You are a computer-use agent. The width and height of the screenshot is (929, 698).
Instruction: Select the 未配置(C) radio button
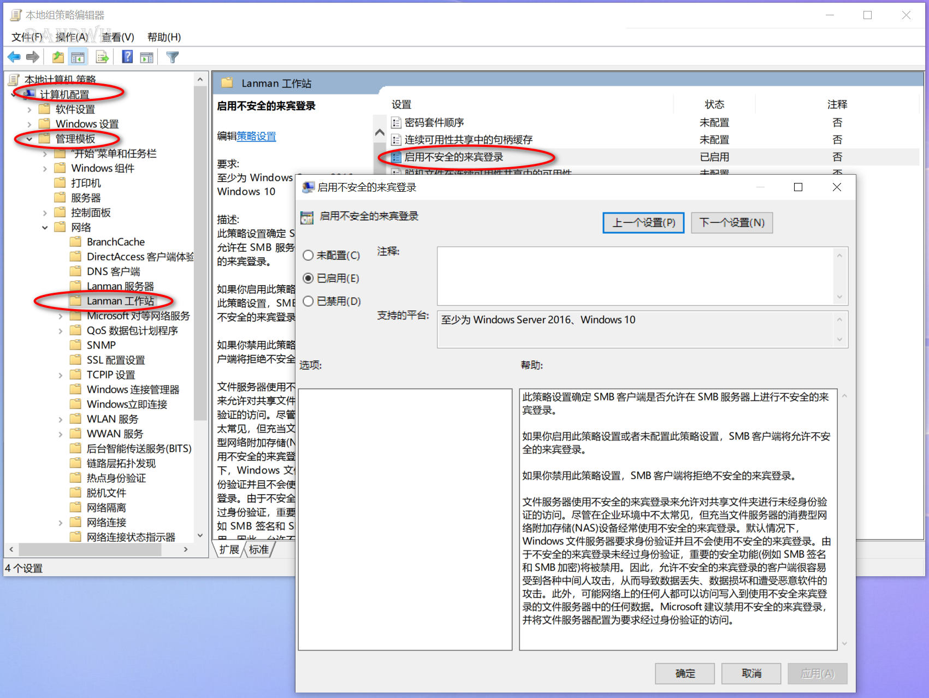[308, 255]
